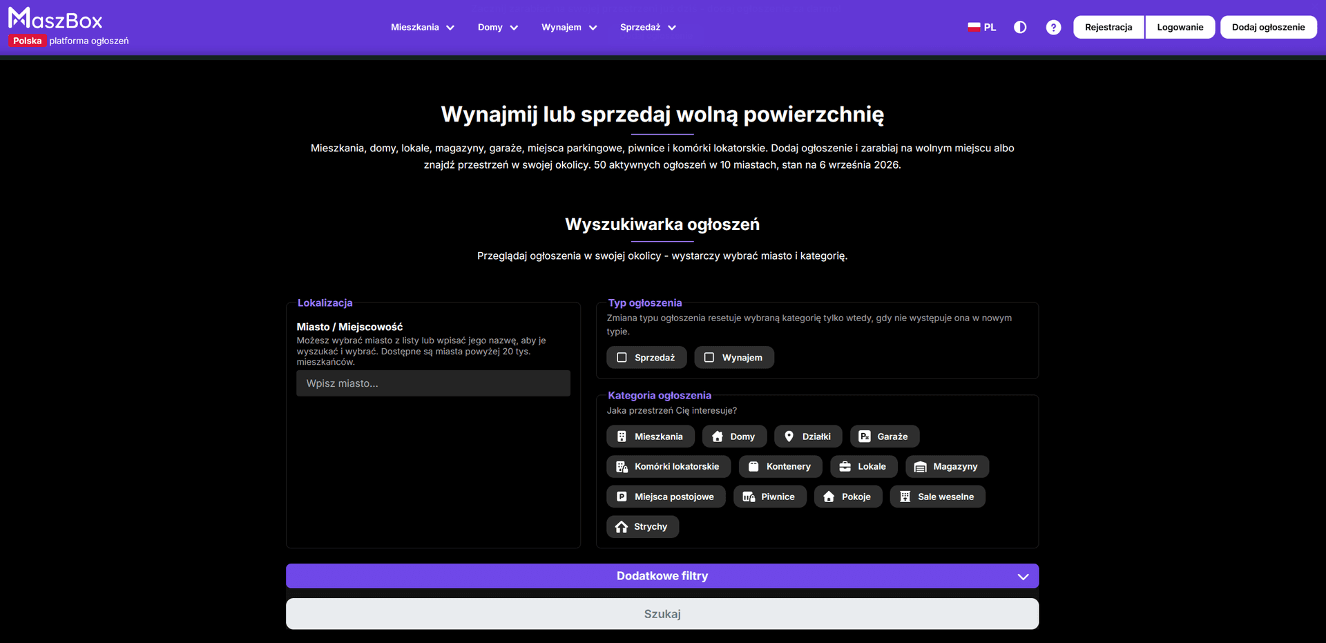Select the Działki category chip
This screenshot has height=643, width=1326.
point(808,436)
